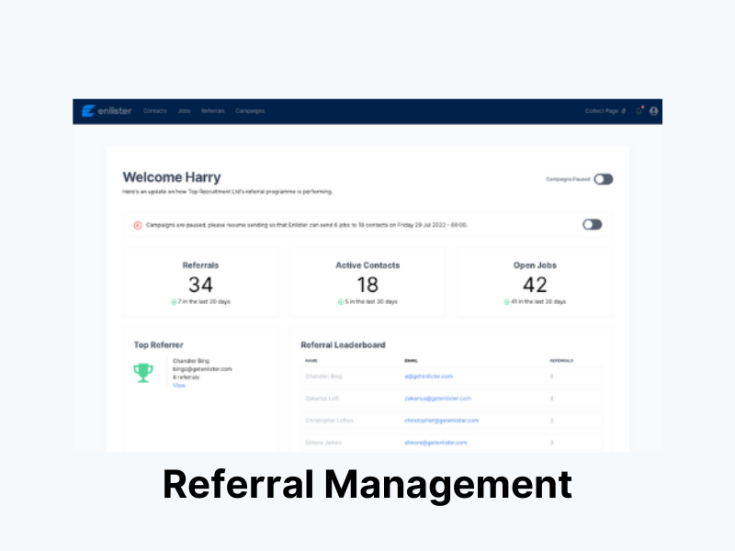Click green arrow icon under Open Jobs

pos(507,302)
